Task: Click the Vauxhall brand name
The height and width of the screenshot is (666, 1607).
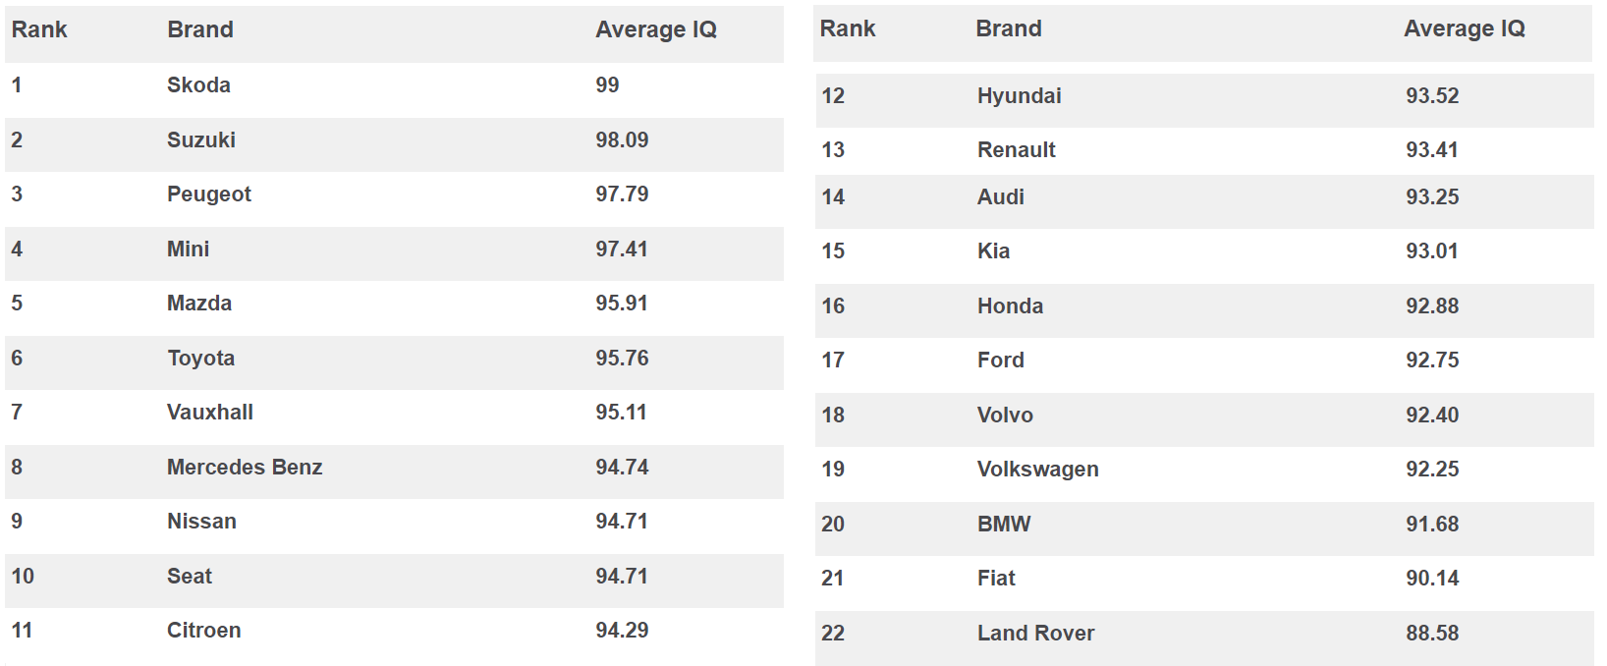Action: [x=210, y=413]
